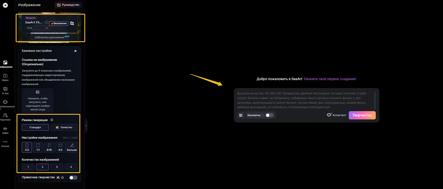Screen dimensions: 443x189
Task: Click info icon next to Режим генерации
Action: click(x=52, y=120)
